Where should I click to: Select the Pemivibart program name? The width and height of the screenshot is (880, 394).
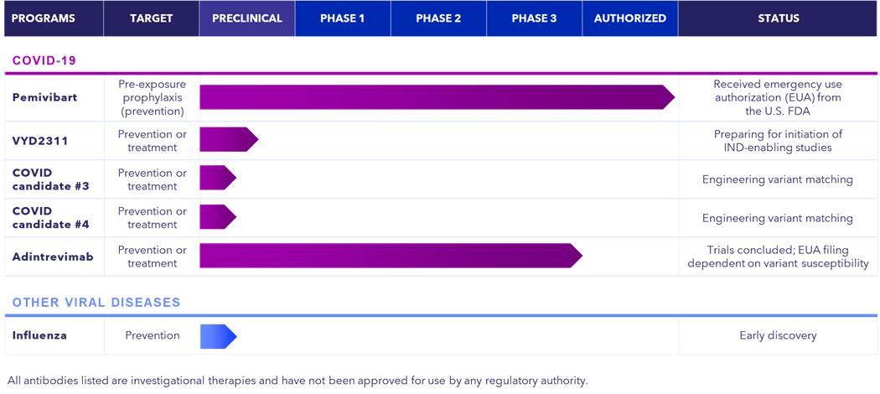(44, 97)
